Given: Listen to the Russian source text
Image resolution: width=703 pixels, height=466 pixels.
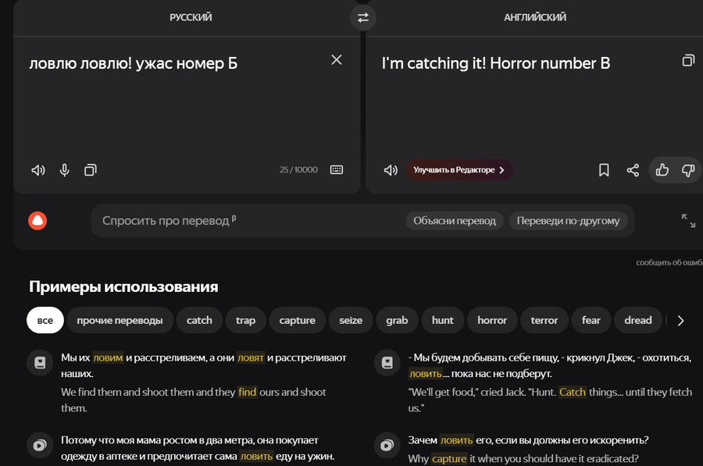Looking at the screenshot, I should [x=38, y=170].
